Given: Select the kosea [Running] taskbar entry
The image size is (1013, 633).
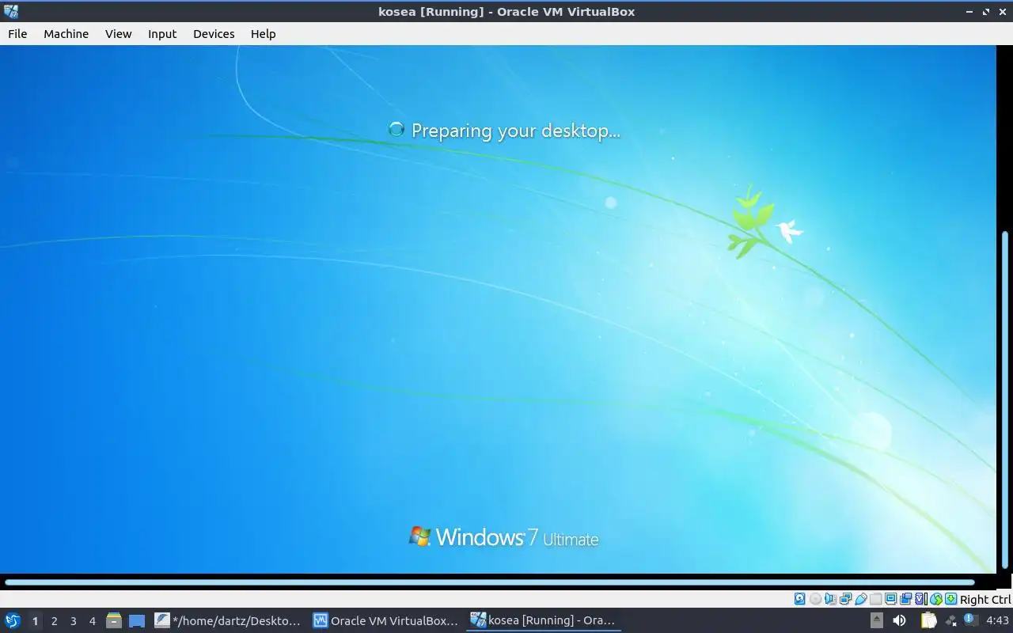Looking at the screenshot, I should [x=544, y=620].
